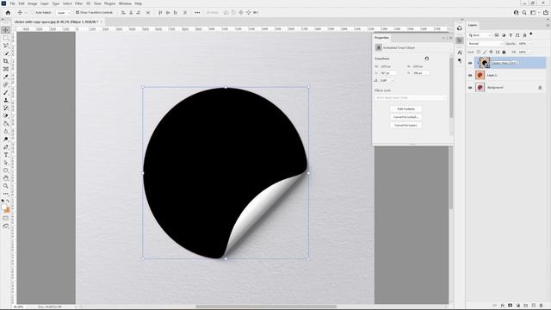The width and height of the screenshot is (551, 310).
Task: Open Auto-Select Layer dropdown
Action: [63, 12]
